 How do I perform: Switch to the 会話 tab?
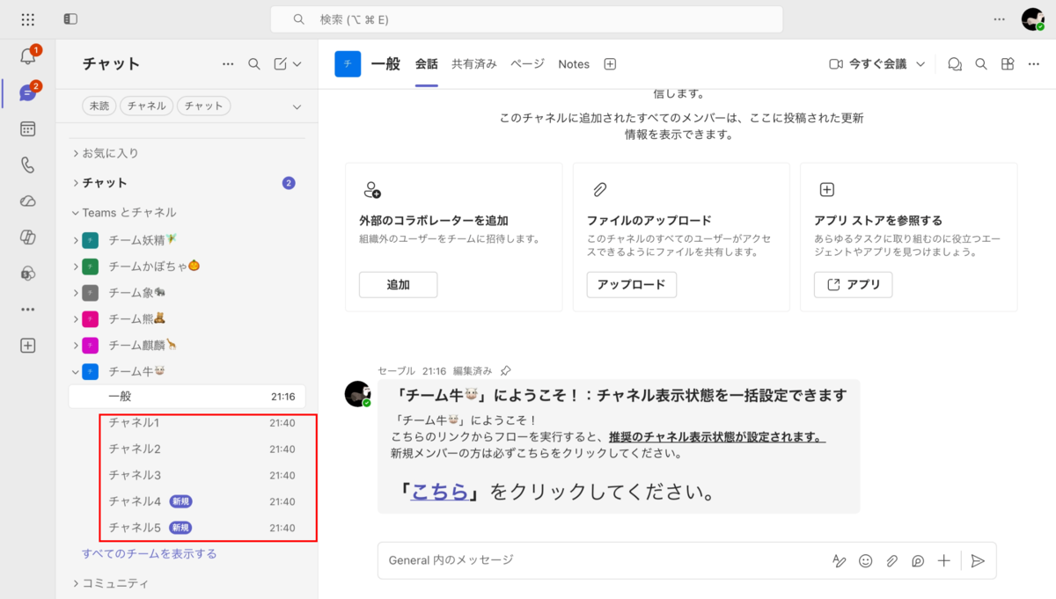click(x=427, y=64)
